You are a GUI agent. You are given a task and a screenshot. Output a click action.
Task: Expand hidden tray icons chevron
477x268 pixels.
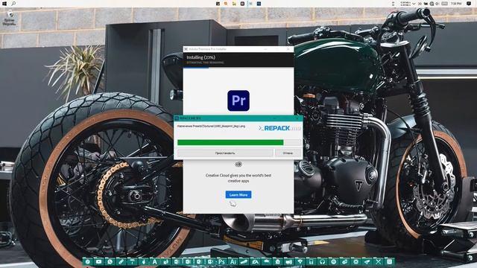pos(414,4)
